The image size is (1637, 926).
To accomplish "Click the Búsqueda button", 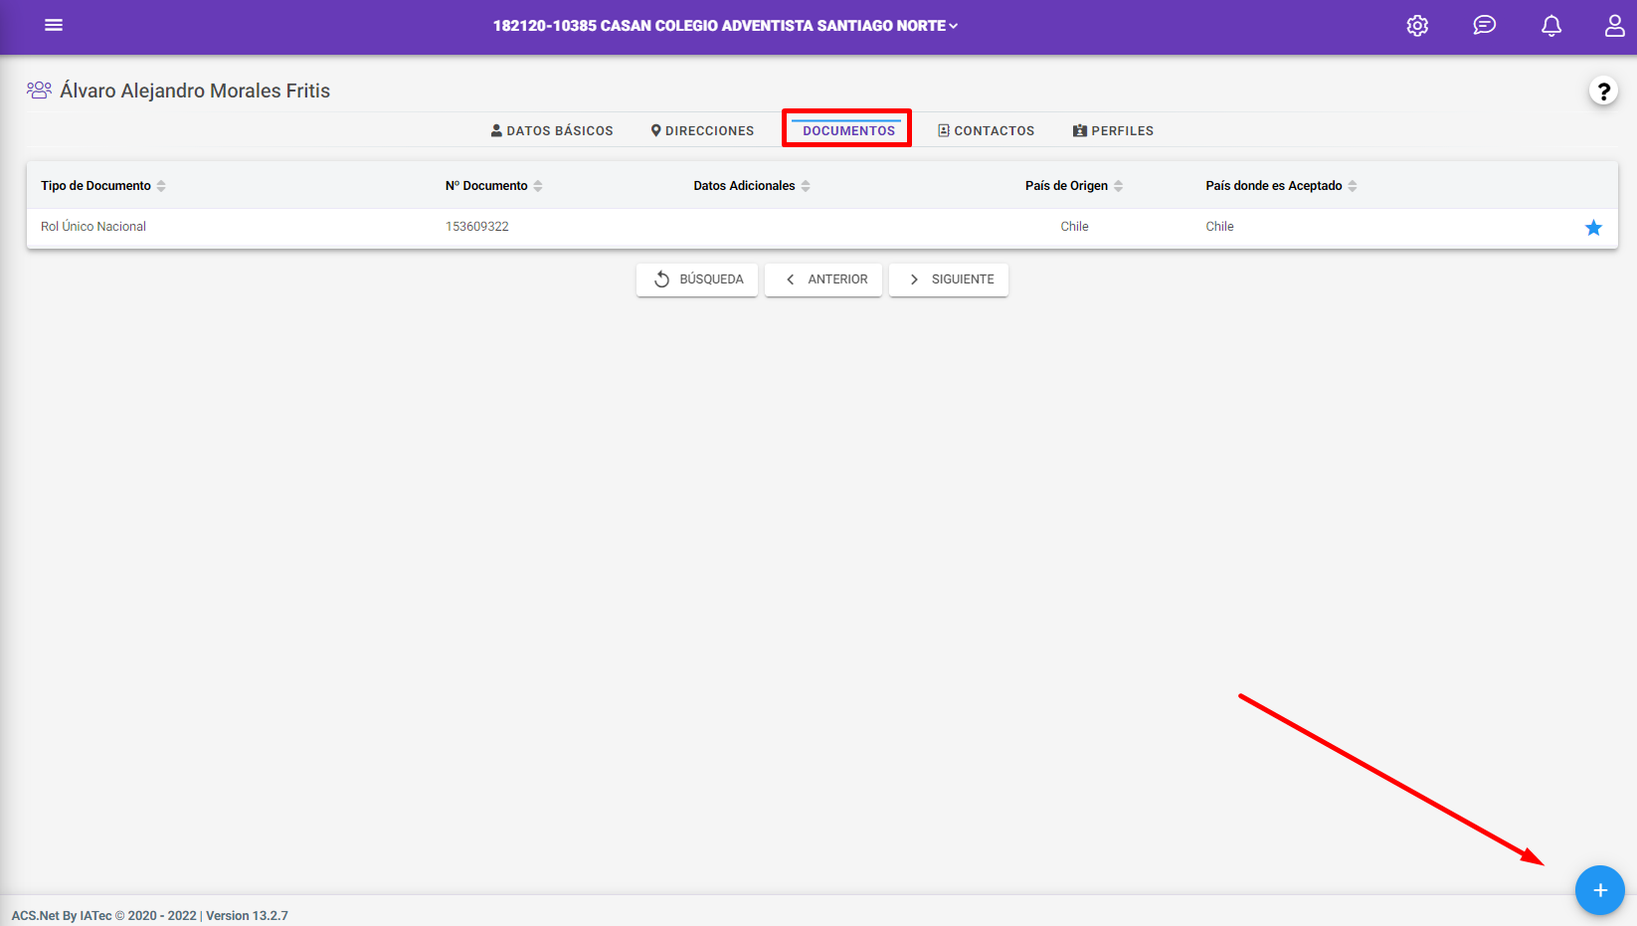I will tap(697, 279).
